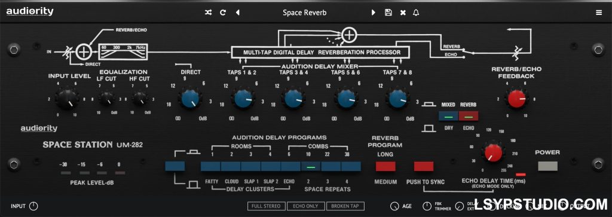Screen dimensions: 612x217
Task: Click the Taps 5 & 6 knob
Action: [346, 99]
